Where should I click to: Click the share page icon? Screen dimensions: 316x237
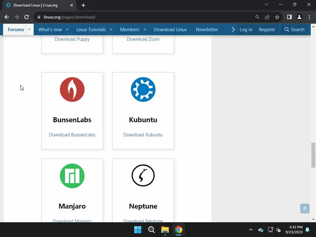point(267,17)
